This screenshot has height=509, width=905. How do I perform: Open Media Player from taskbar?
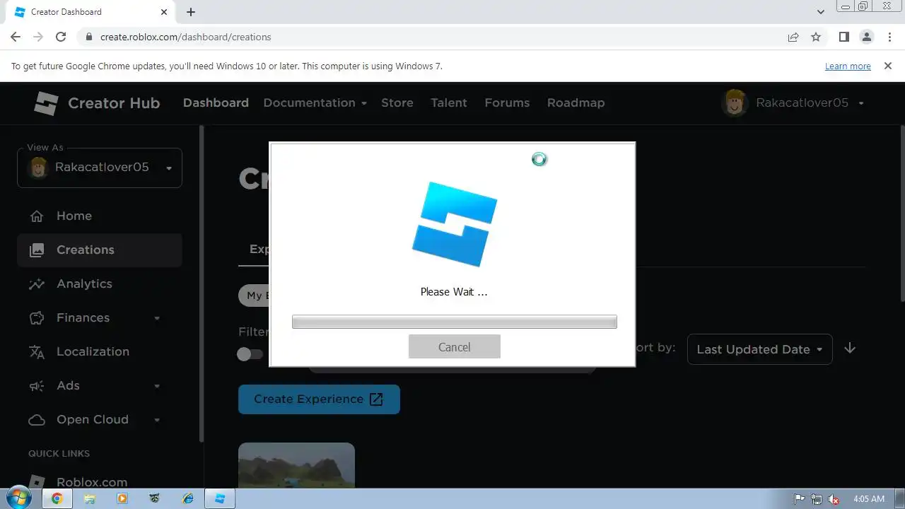[122, 498]
